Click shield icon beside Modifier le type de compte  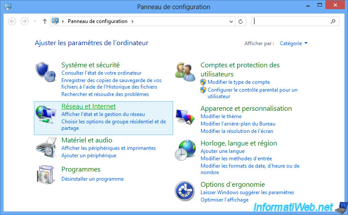pyautogui.click(x=203, y=82)
